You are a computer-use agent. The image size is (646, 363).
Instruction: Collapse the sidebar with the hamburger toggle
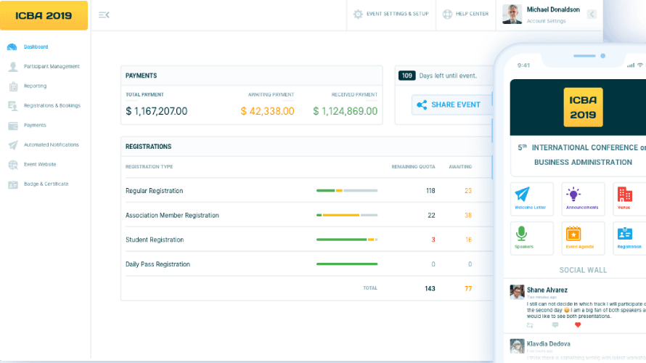pyautogui.click(x=104, y=15)
